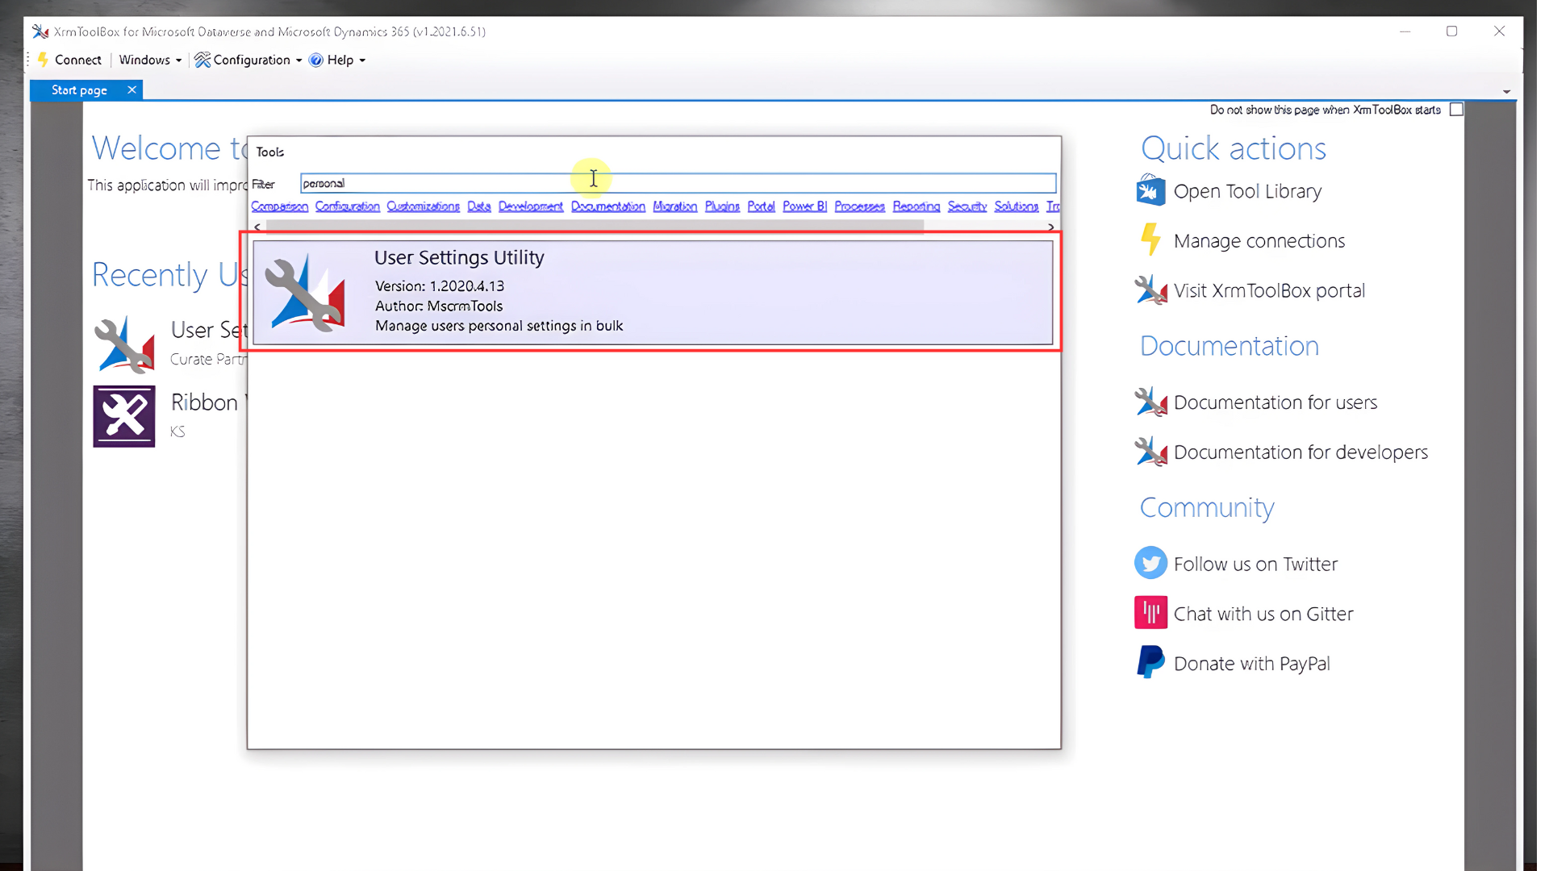Click the Gitter chat icon

1150,613
